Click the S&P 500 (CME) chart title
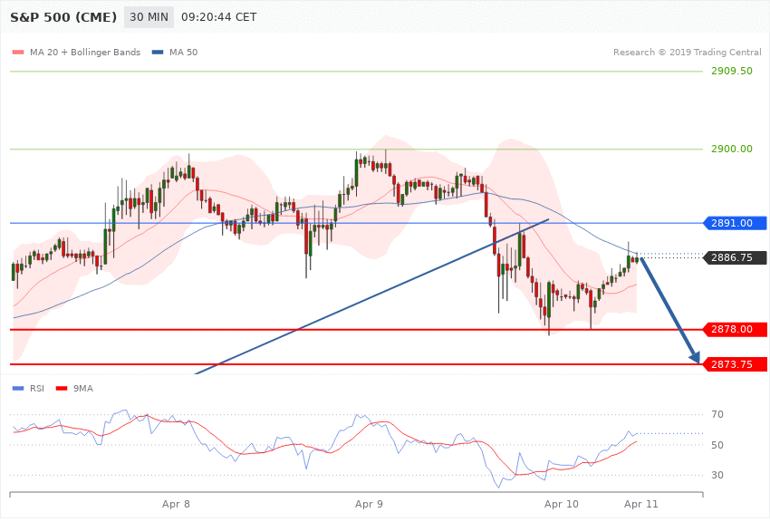Screen dimensions: 770x522 [63, 17]
